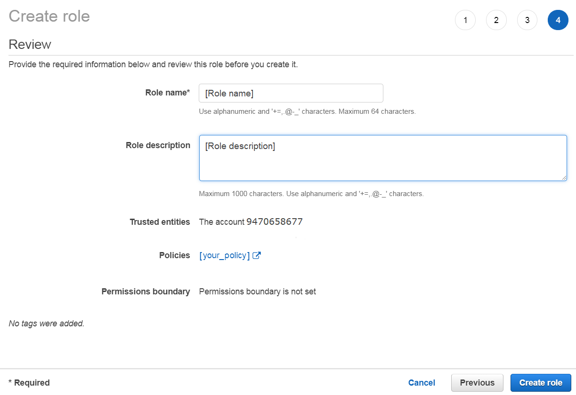Click the highlighted step 4 circle
Screen dimensions: 576x395
point(558,20)
